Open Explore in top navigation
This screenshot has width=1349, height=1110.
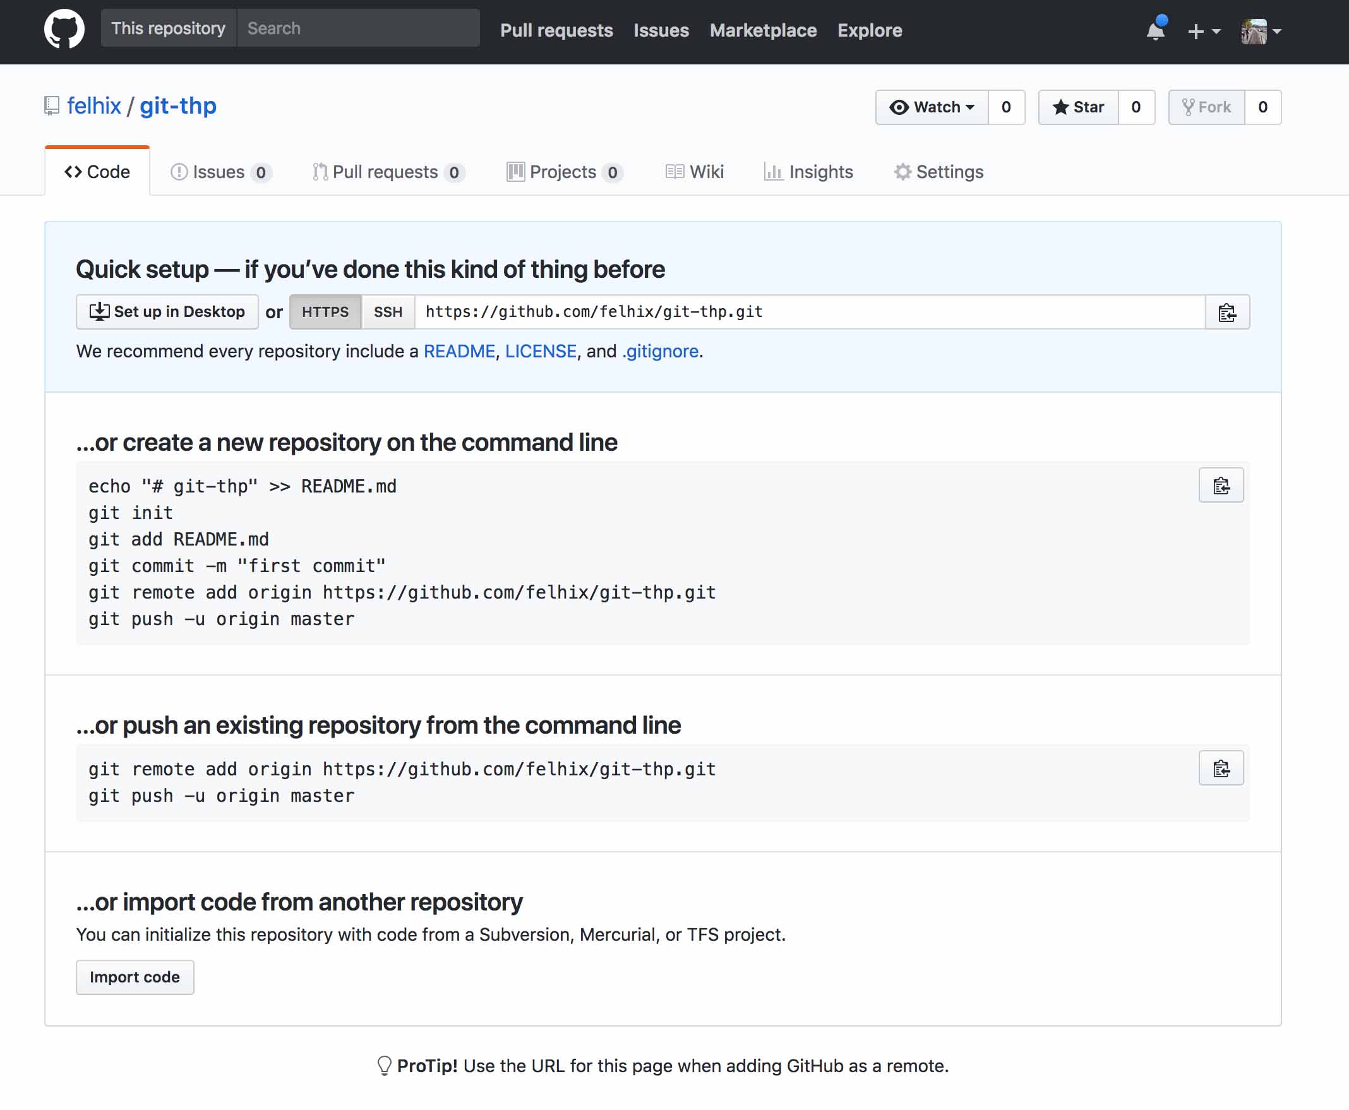pos(869,30)
